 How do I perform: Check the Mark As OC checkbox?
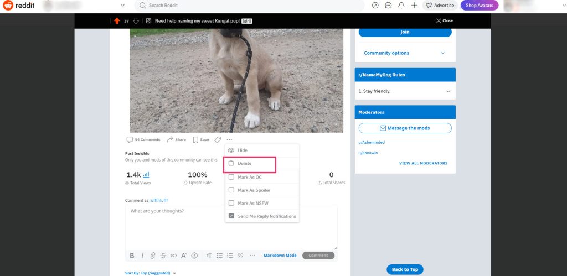click(x=231, y=177)
